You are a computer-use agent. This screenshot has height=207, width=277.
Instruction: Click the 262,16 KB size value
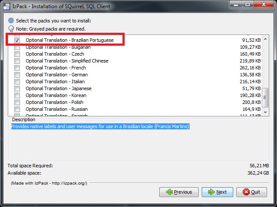(250, 68)
